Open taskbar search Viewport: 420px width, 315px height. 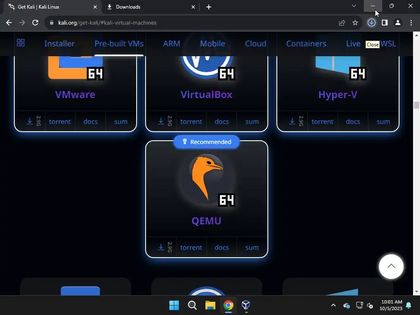(192, 305)
